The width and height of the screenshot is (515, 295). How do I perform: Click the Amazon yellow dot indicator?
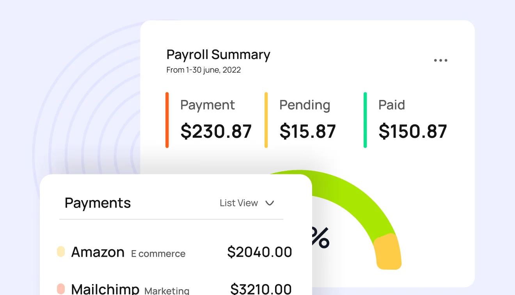click(61, 251)
